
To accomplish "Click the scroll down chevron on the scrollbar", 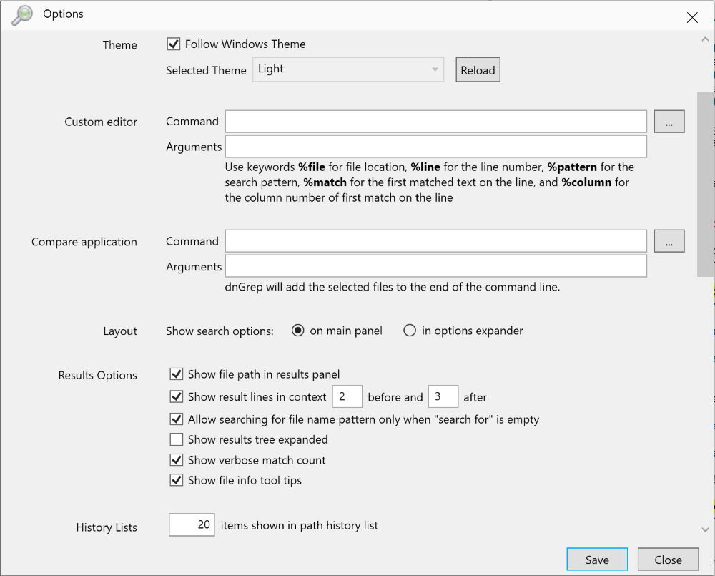I will click(706, 530).
